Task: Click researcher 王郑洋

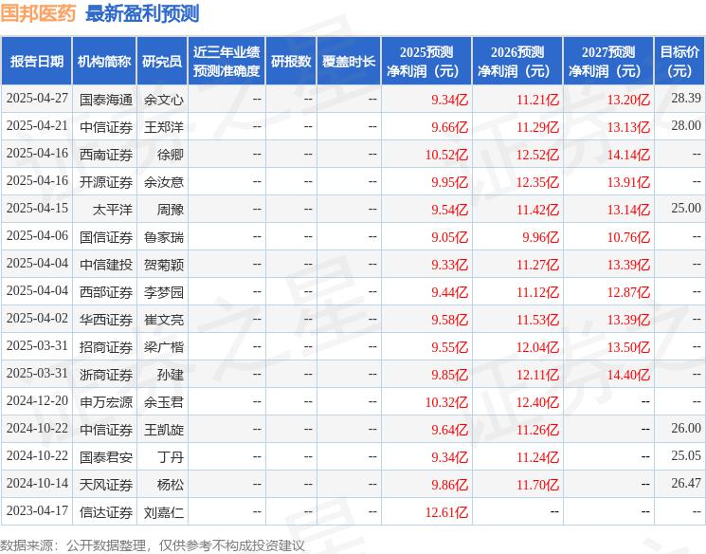Action: pos(163,127)
